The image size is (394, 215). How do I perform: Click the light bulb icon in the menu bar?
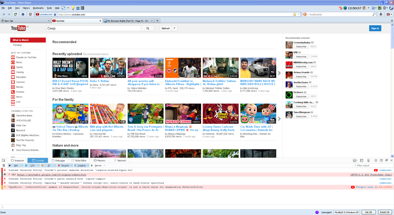[x=73, y=8]
